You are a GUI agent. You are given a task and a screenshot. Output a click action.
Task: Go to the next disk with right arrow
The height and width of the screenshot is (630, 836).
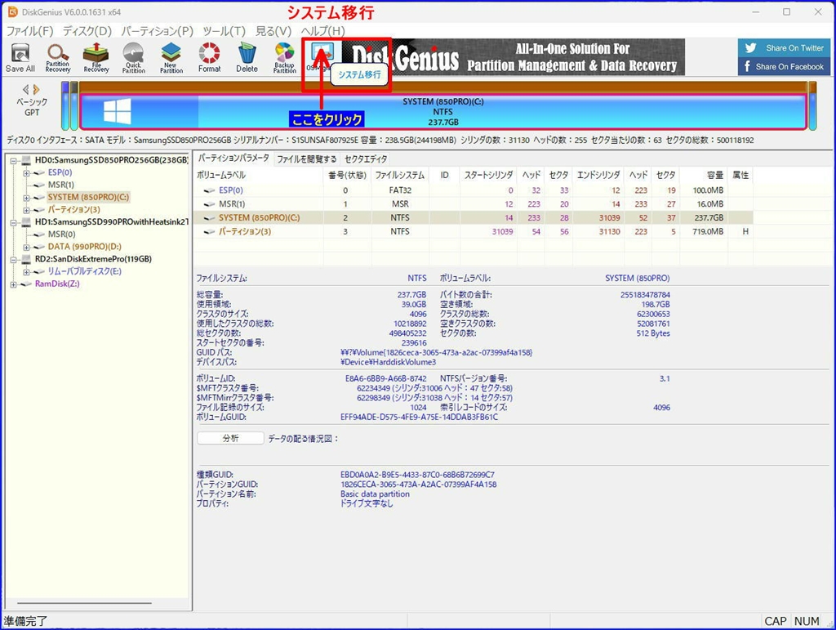point(37,89)
